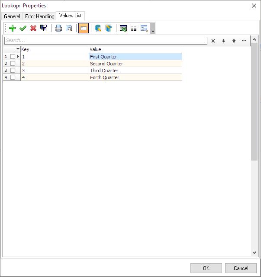
Task: Open the grid header dropdown arrow
Action: pos(18,49)
